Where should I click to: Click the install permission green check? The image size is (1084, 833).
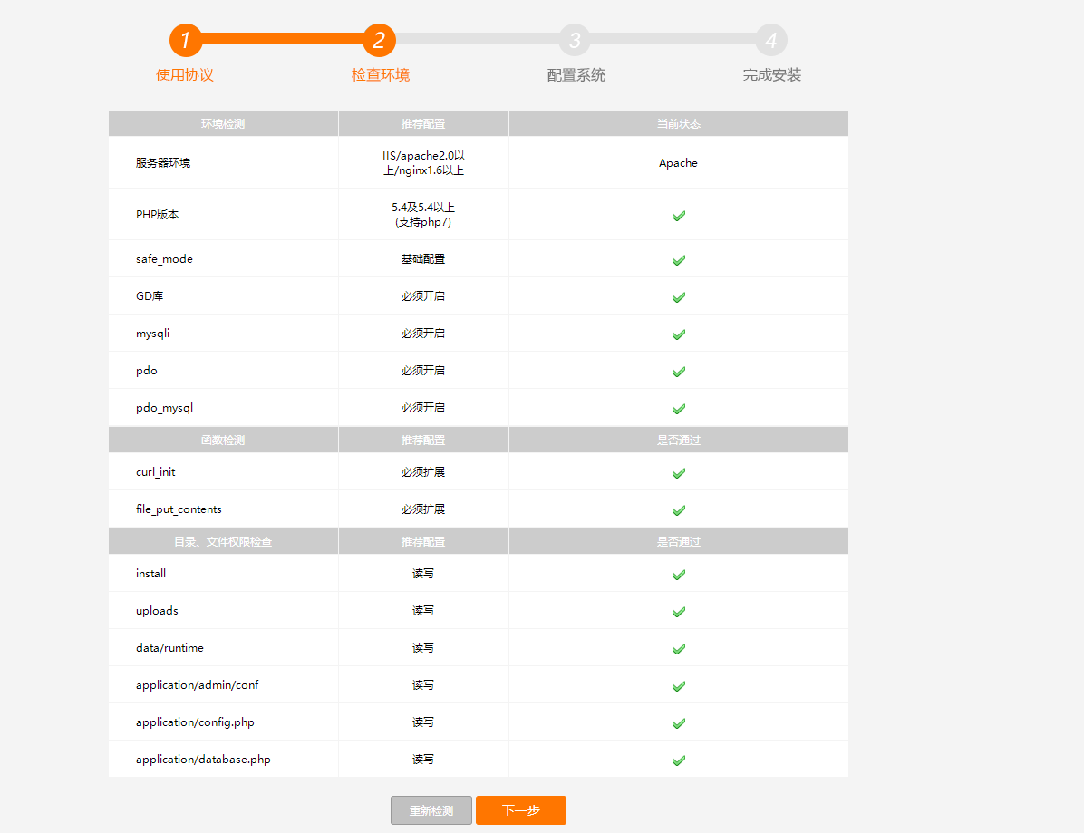tap(678, 574)
